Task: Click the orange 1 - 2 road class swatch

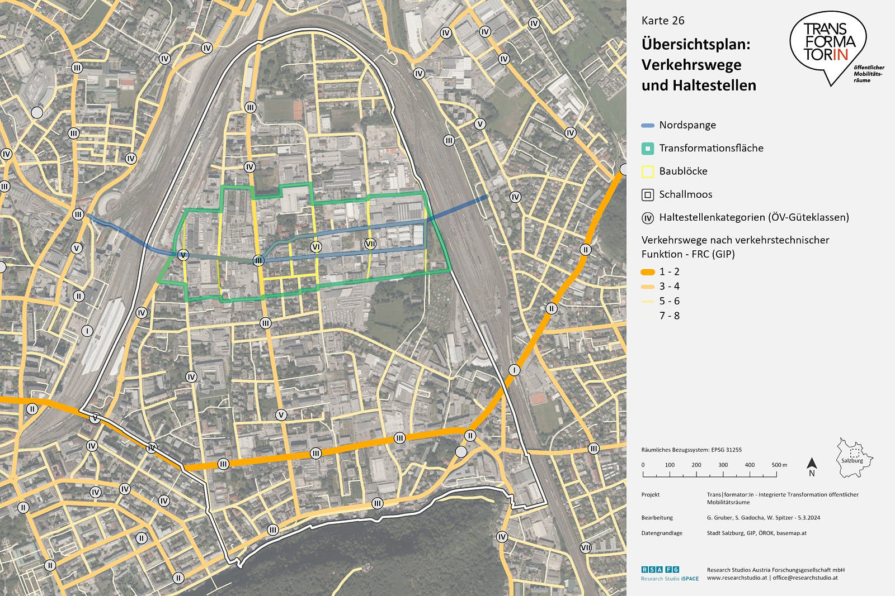Action: tap(648, 272)
